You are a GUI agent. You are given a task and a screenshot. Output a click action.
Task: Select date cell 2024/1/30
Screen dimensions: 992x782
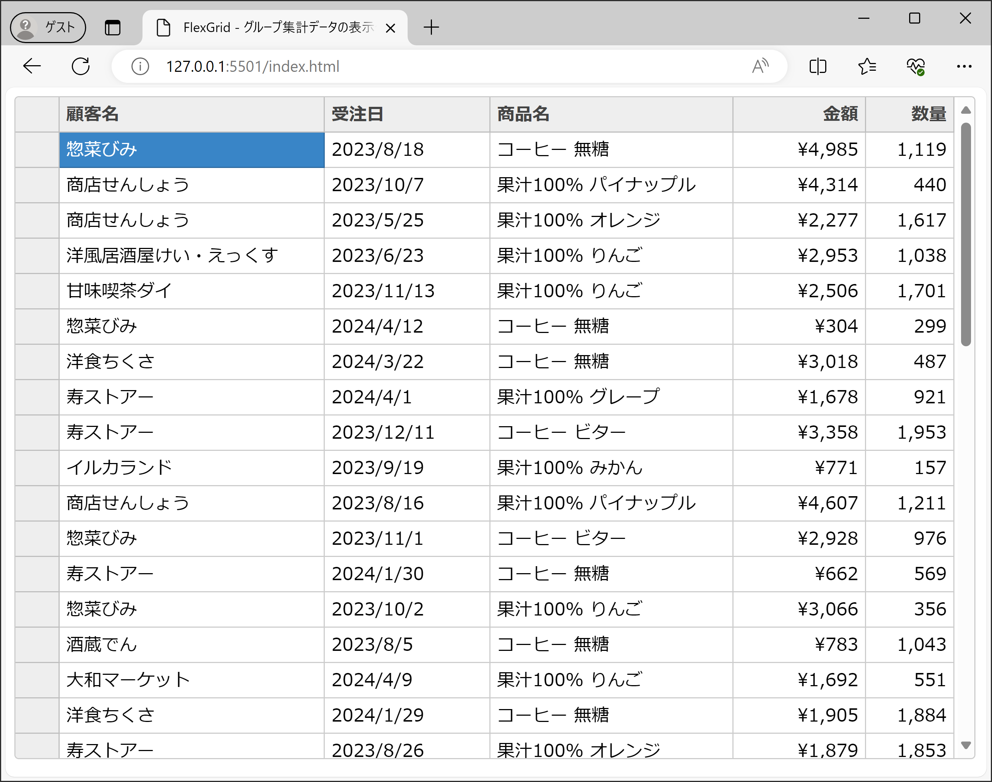[x=407, y=574]
